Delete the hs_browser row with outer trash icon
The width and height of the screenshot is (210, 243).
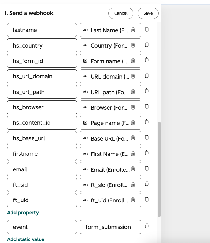(x=146, y=106)
